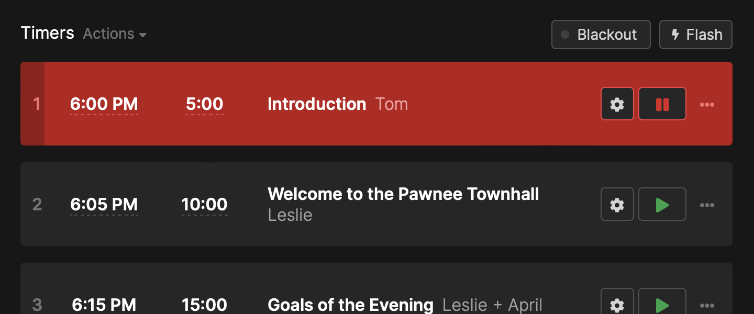Click the speaker name Leslie
Image resolution: width=754 pixels, height=314 pixels.
[290, 215]
